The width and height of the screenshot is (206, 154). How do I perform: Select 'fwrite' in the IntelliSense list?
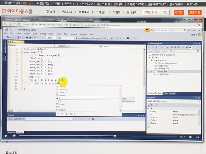pyautogui.click(x=62, y=92)
